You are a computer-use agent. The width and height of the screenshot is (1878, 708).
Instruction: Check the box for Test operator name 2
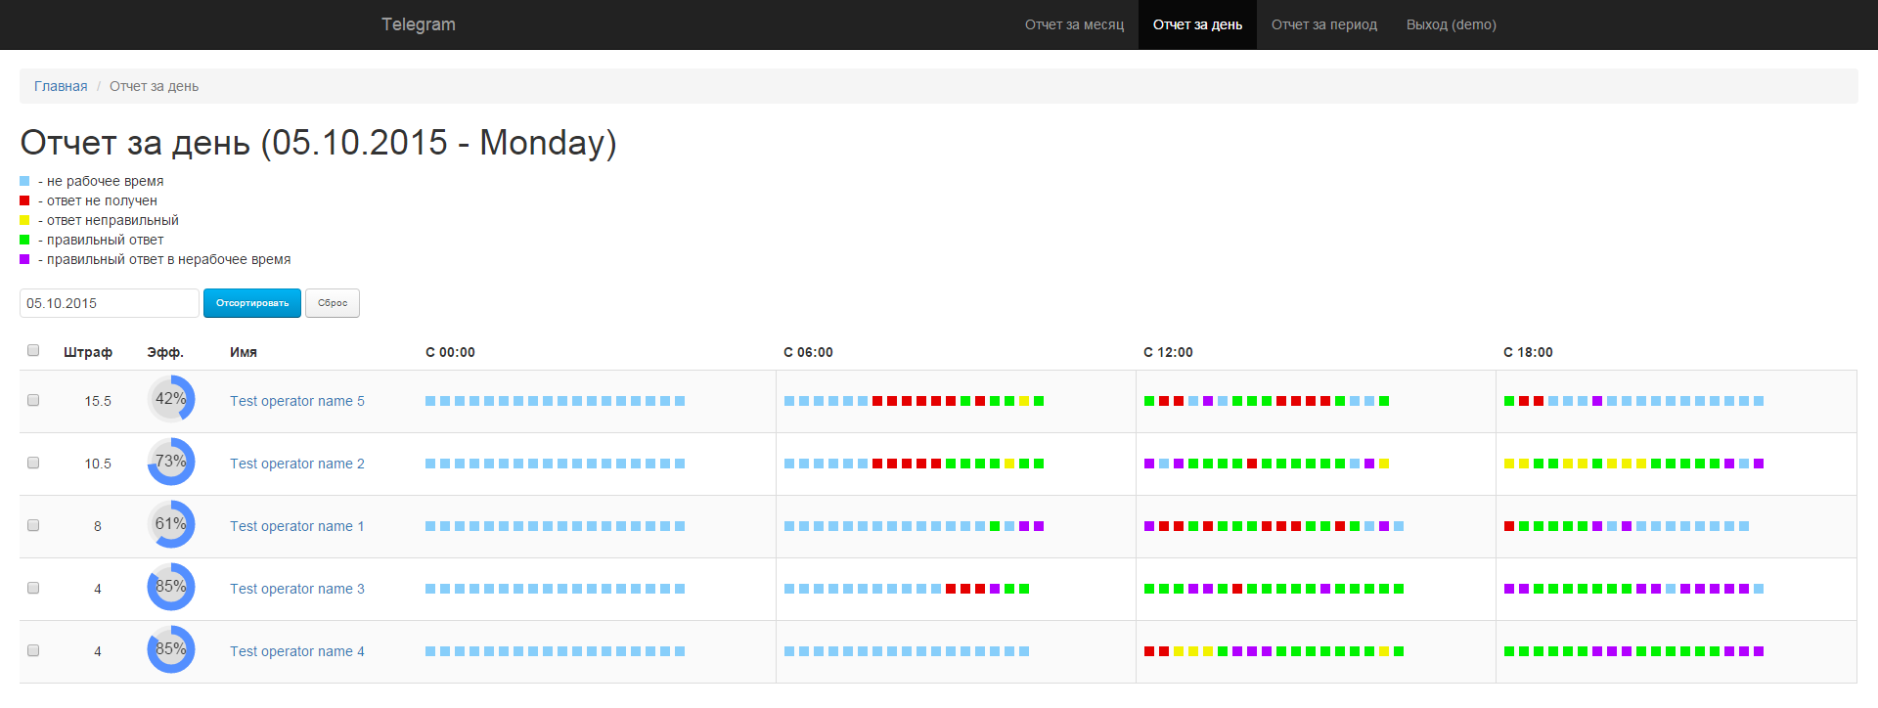[x=33, y=463]
